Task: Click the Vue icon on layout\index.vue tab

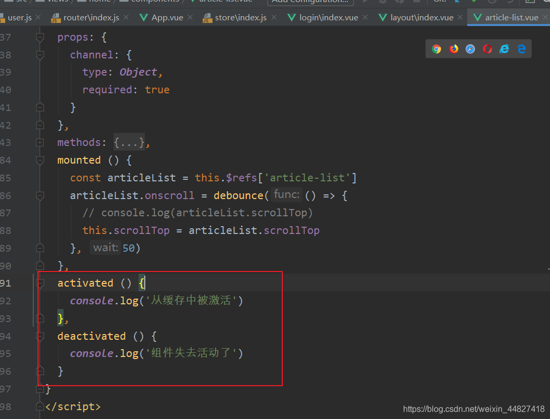Action: pos(383,18)
